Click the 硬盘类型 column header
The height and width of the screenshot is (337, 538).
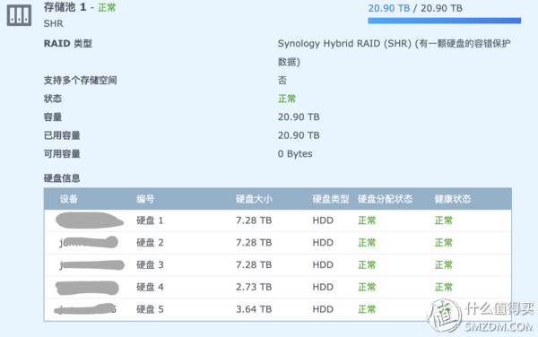331,199
